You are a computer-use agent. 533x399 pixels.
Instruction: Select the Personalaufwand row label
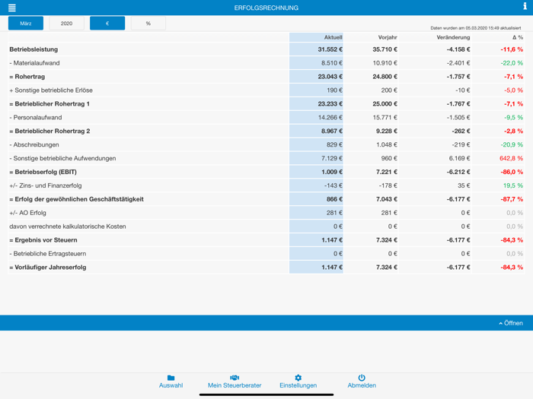coord(36,118)
